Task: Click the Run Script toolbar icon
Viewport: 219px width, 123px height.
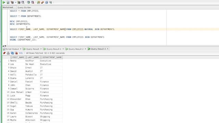Action: 8,2
